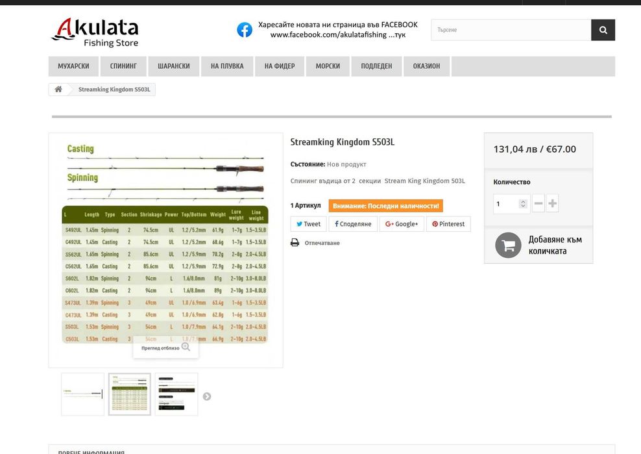This screenshot has height=454, width=641.
Task: Click the cart icon to add product
Action: (508, 245)
